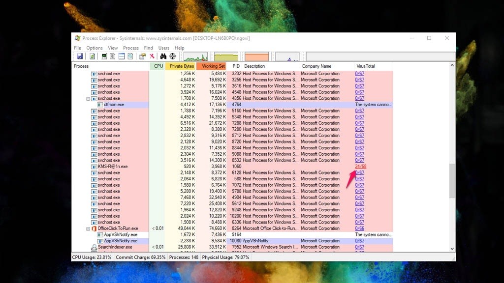
Task: Click the Save toolbar icon
Action: click(80, 57)
